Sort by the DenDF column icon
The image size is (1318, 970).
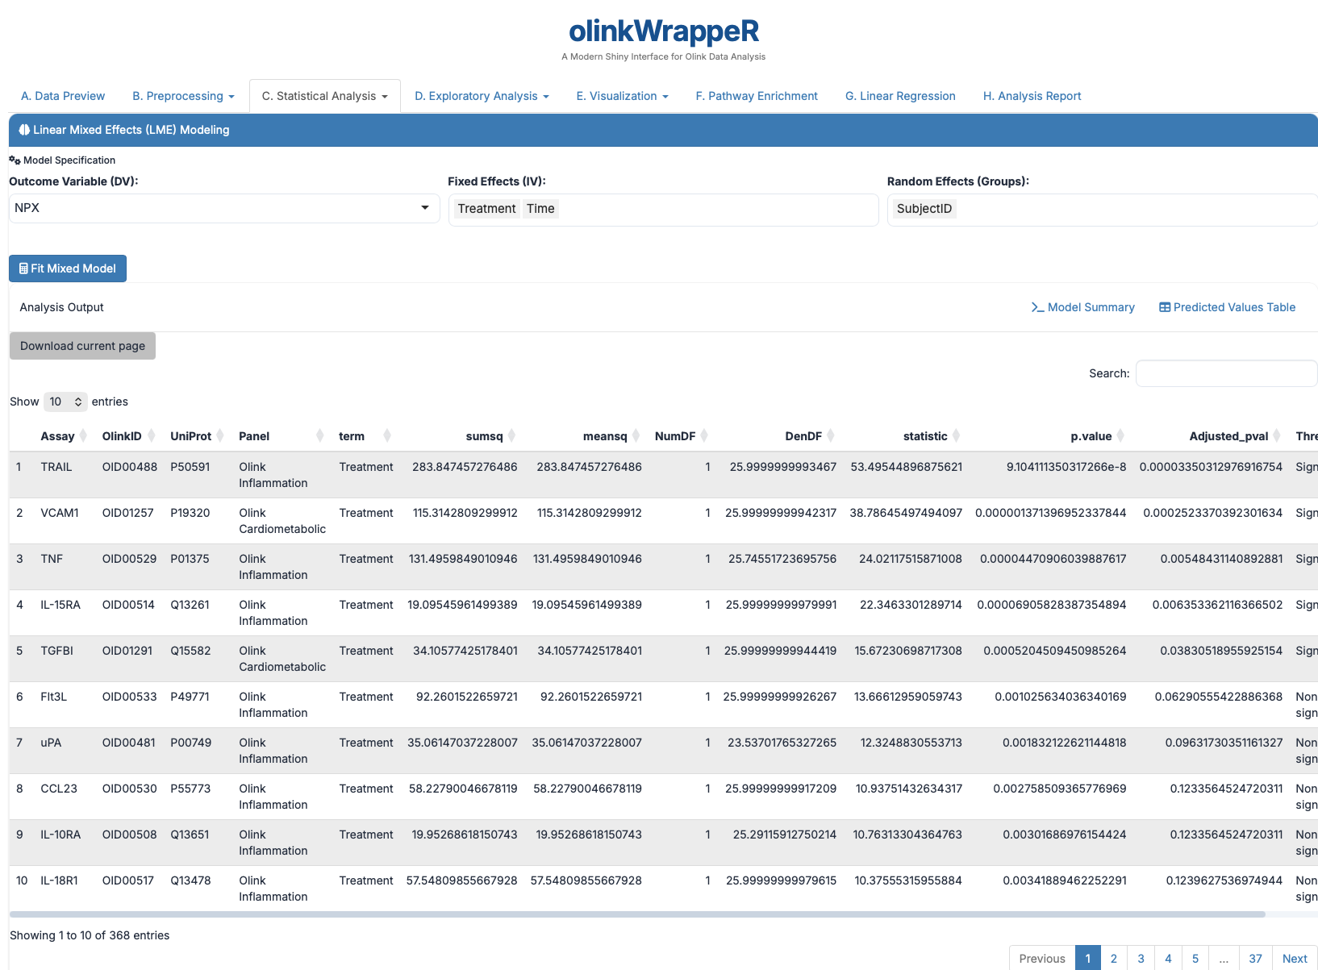pos(831,436)
